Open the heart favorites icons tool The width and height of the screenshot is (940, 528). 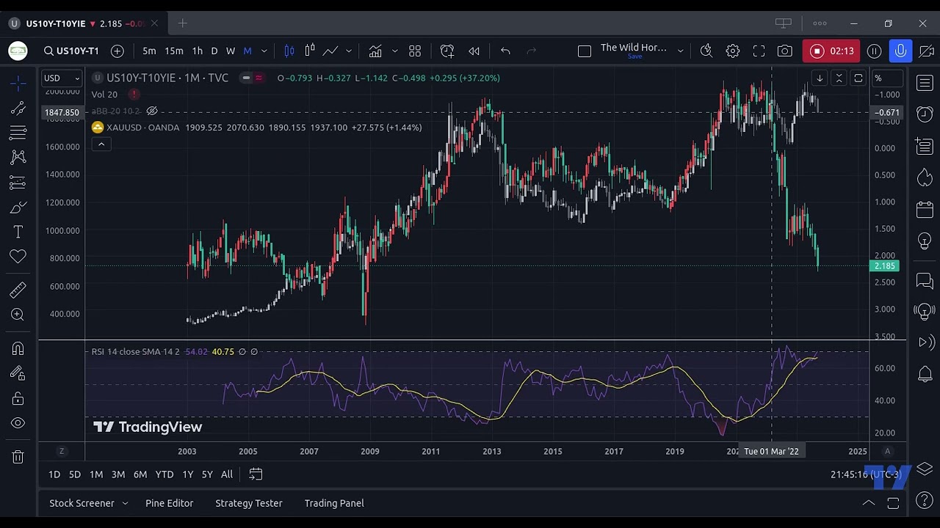[x=18, y=257]
